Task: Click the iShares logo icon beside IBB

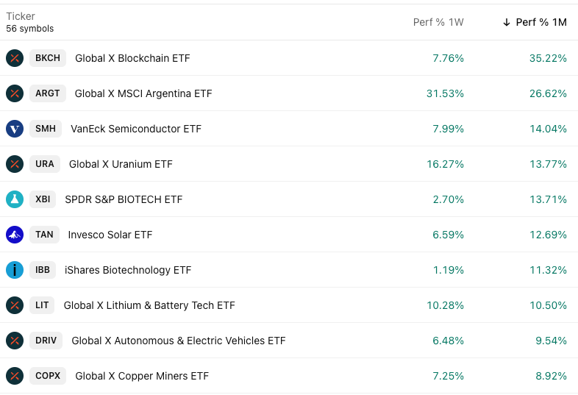Action: (15, 270)
